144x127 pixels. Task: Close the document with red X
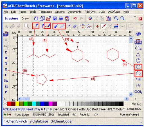click(x=140, y=19)
